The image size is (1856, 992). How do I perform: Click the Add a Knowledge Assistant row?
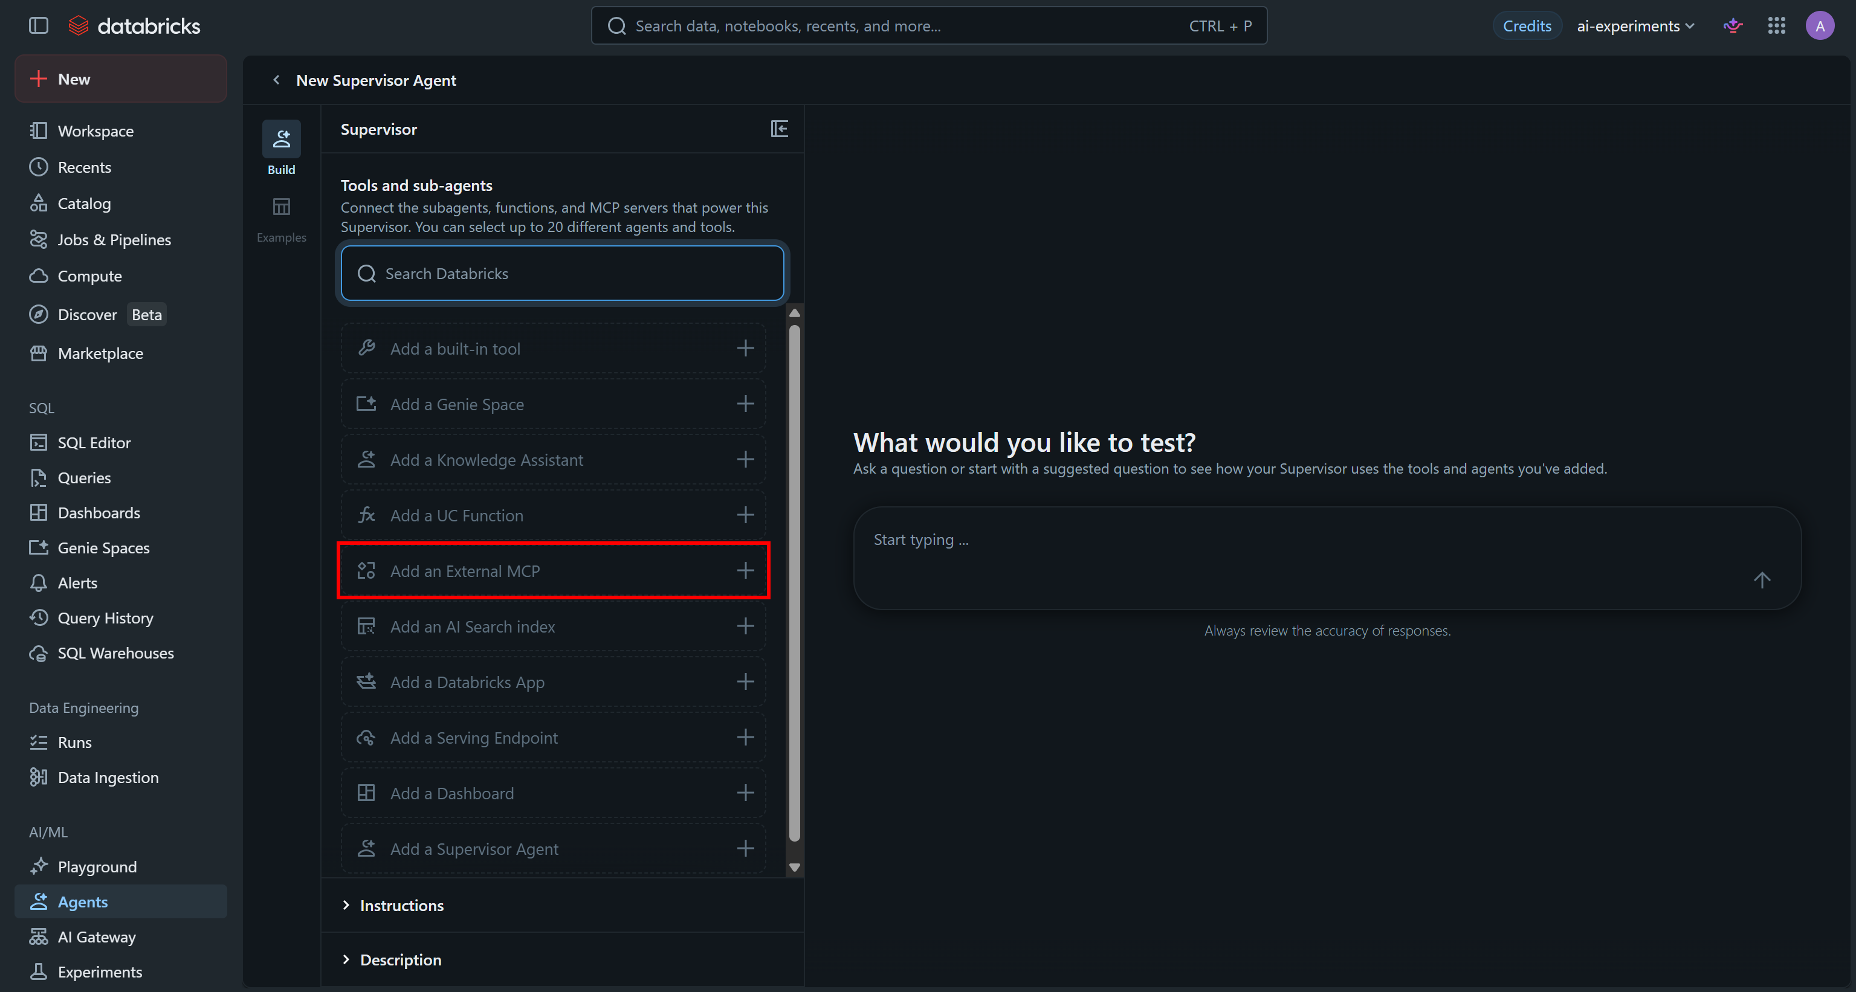pyautogui.click(x=552, y=460)
